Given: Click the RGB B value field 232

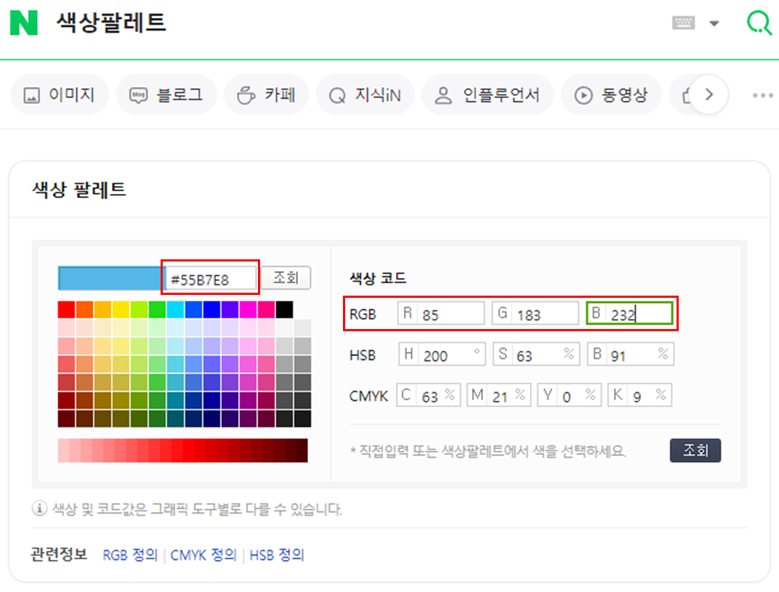Looking at the screenshot, I should tap(629, 313).
